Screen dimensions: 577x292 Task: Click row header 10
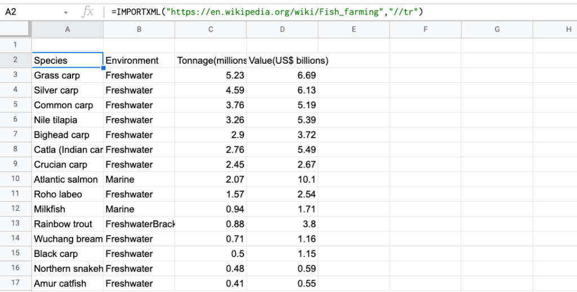click(16, 179)
